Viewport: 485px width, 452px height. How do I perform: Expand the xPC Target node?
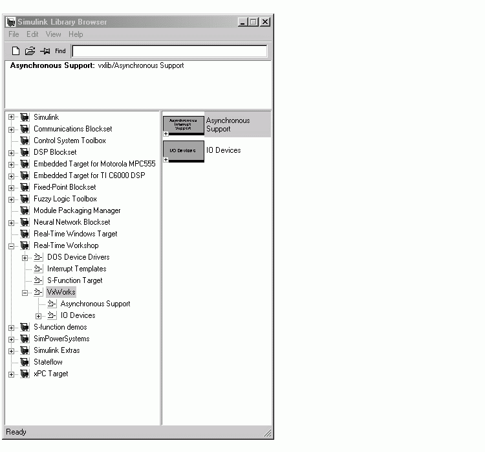pos(11,374)
